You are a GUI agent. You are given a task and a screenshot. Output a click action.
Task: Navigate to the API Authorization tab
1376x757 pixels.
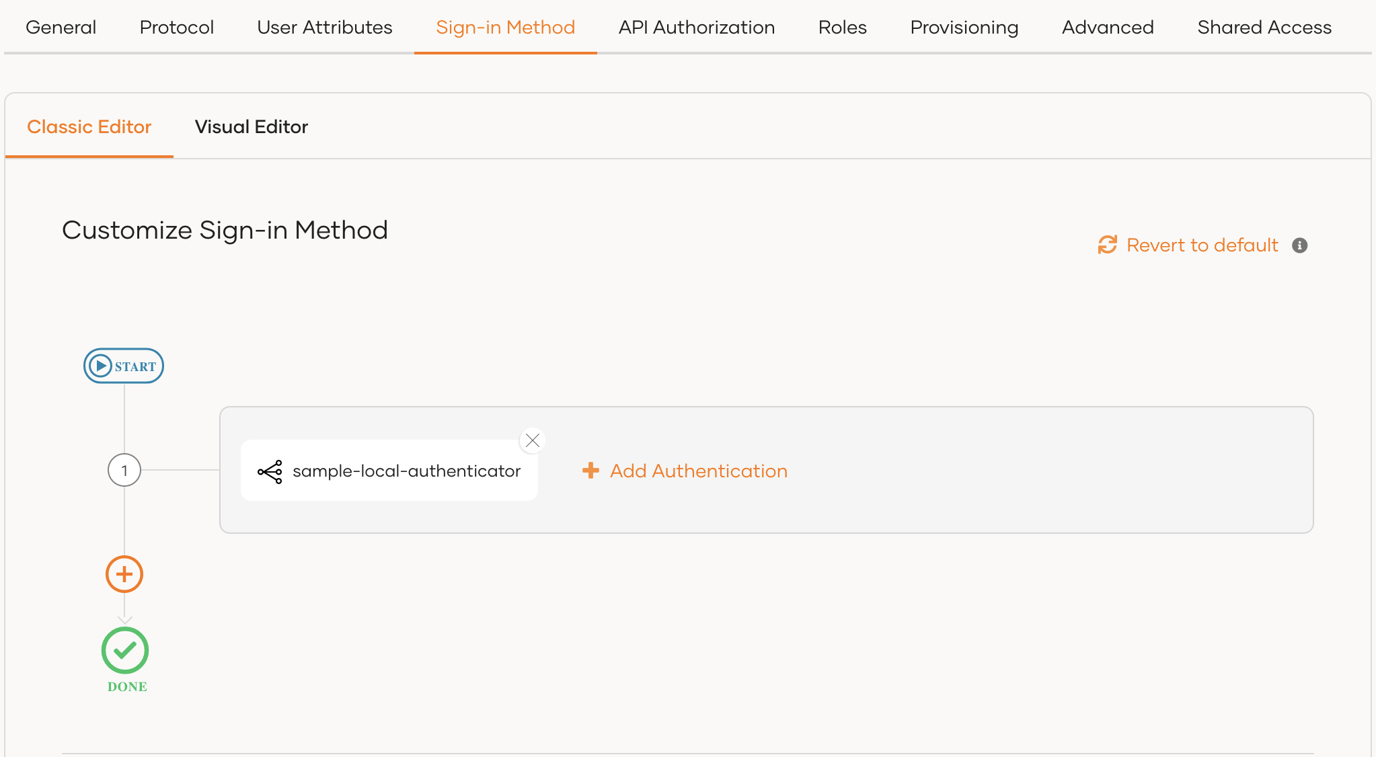(x=697, y=27)
